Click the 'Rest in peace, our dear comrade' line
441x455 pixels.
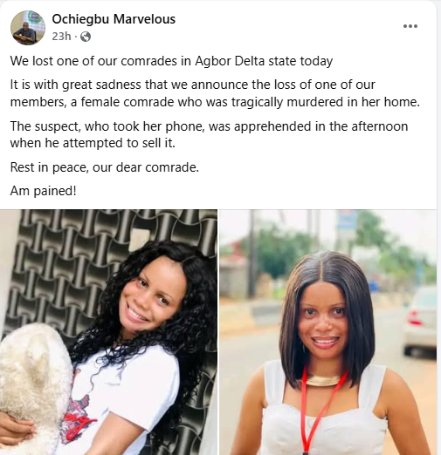point(105,167)
